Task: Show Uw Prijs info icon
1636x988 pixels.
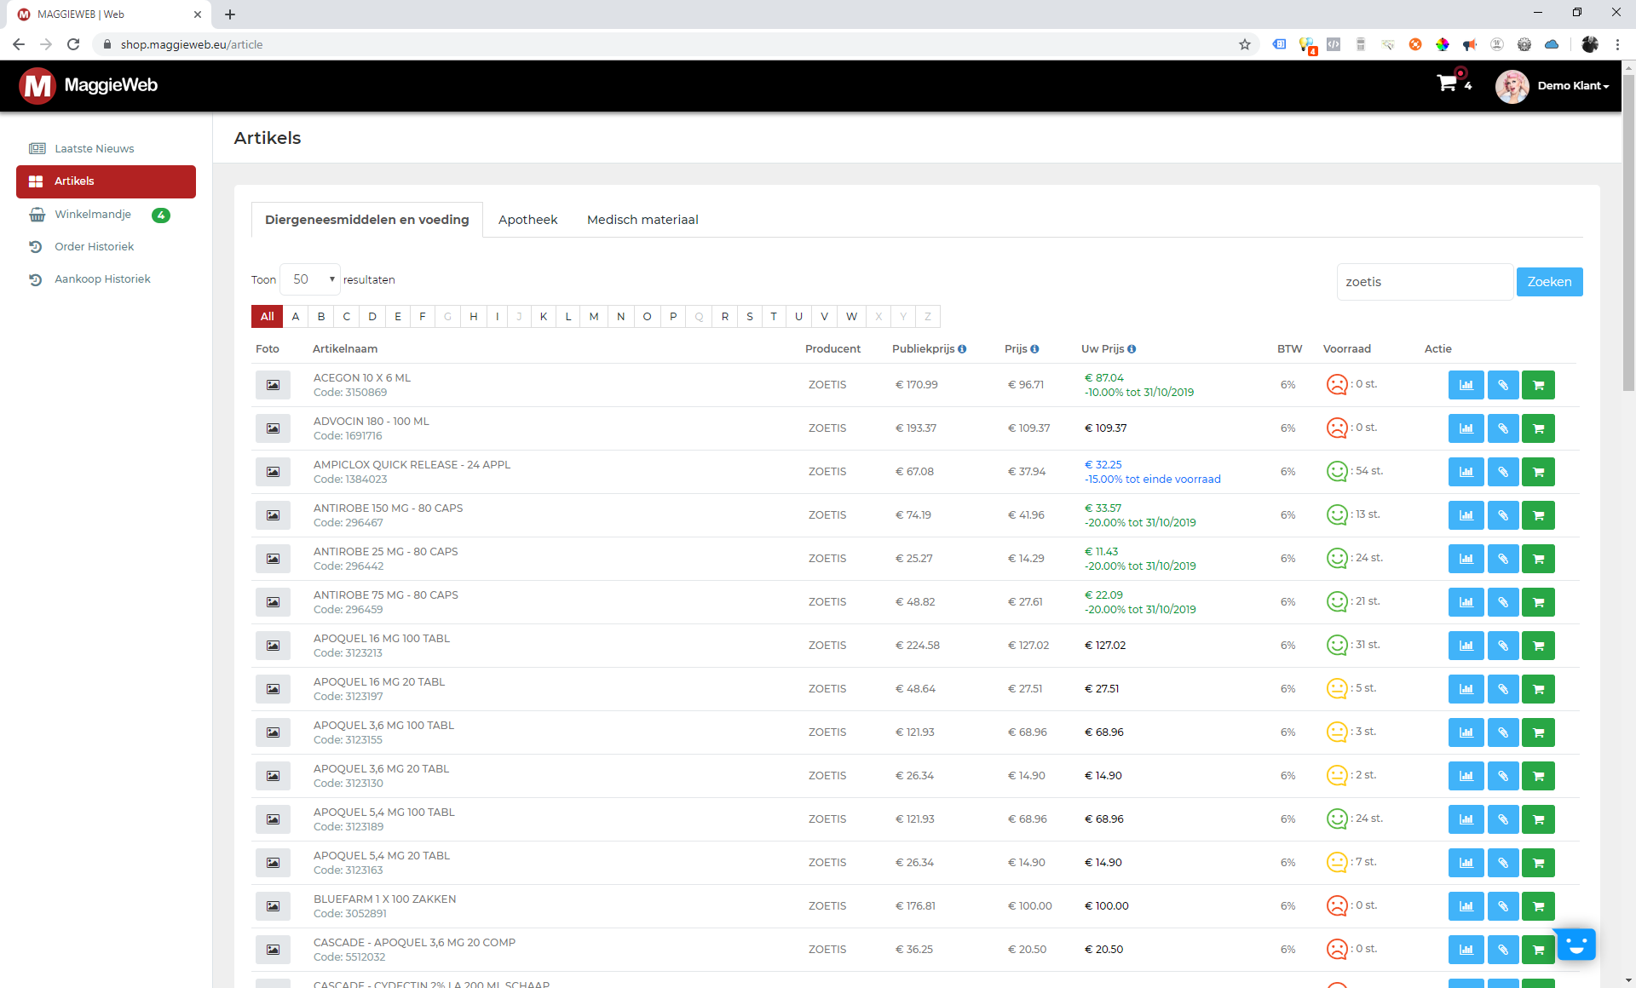Action: pyautogui.click(x=1132, y=349)
